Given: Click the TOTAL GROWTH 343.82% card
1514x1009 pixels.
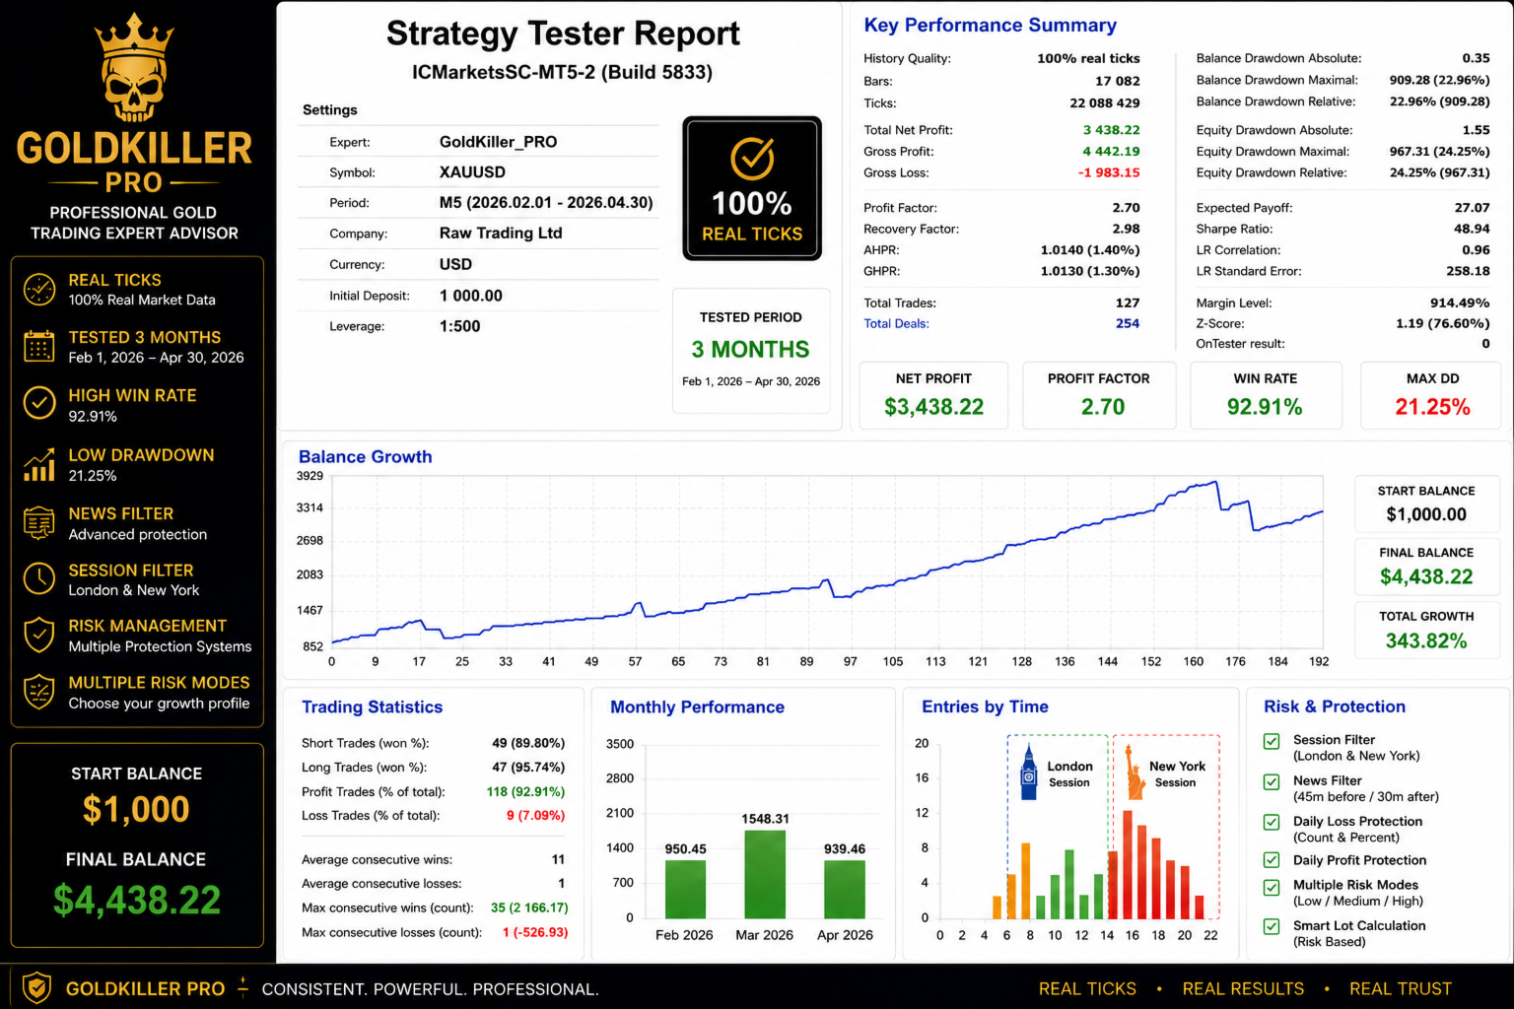Looking at the screenshot, I should click(x=1426, y=630).
